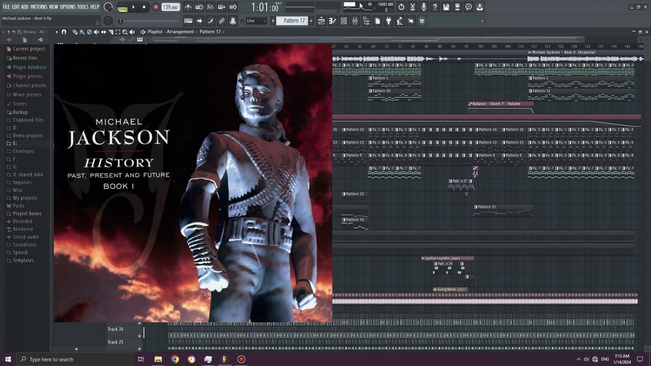651x366 pixels.
Task: Open the TOOLS menu
Action: click(x=83, y=7)
